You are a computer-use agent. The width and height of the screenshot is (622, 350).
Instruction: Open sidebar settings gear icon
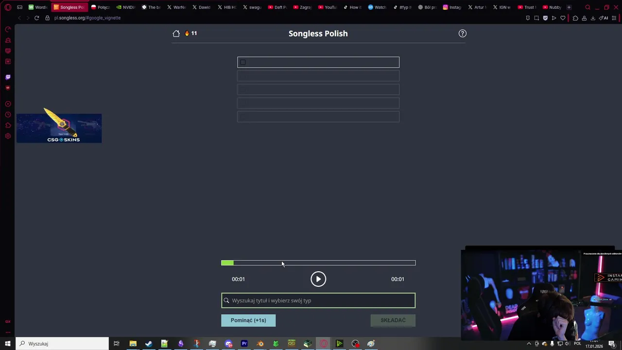click(8, 136)
